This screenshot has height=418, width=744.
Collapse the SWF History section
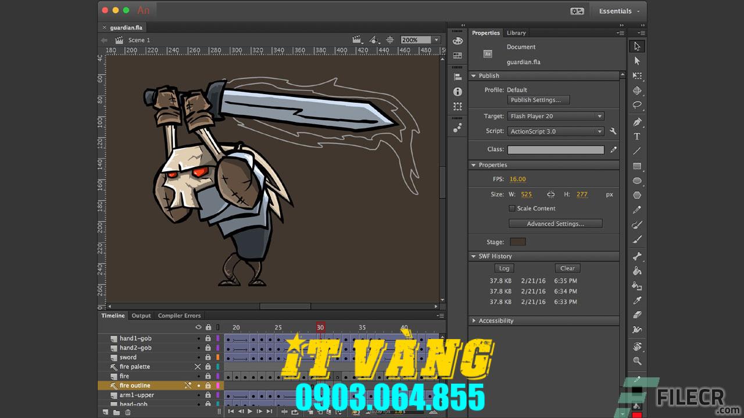(474, 255)
